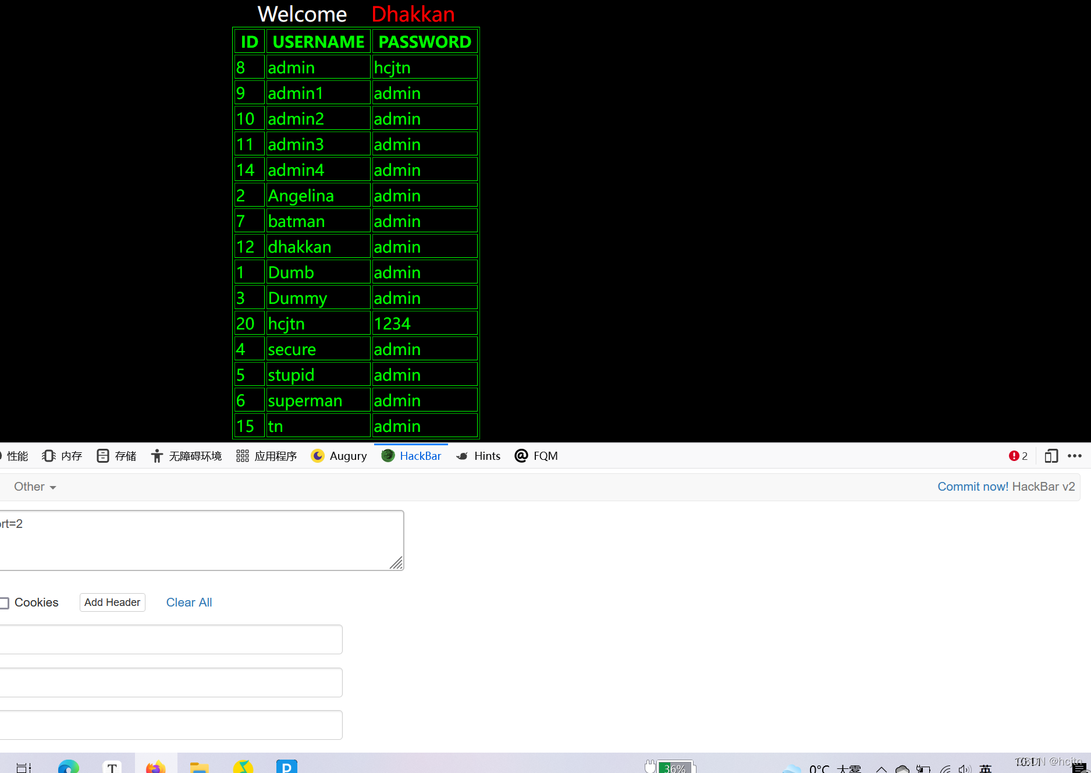Click the Add Header button
This screenshot has height=773, width=1091.
(x=112, y=602)
